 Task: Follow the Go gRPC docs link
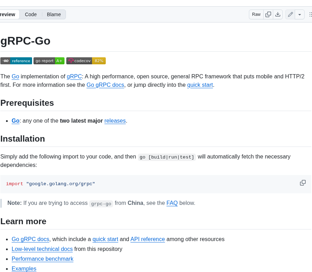tap(105, 85)
